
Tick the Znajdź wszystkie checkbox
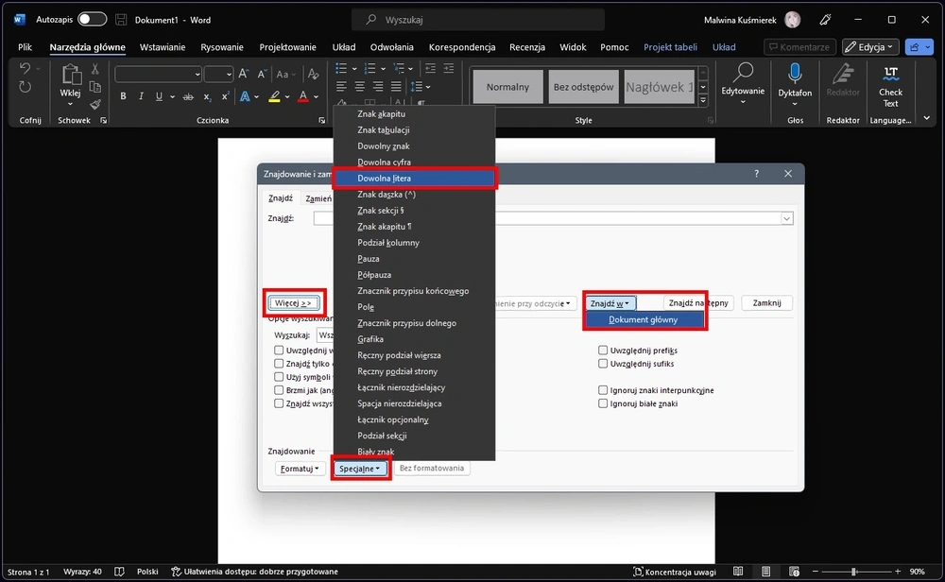click(279, 403)
